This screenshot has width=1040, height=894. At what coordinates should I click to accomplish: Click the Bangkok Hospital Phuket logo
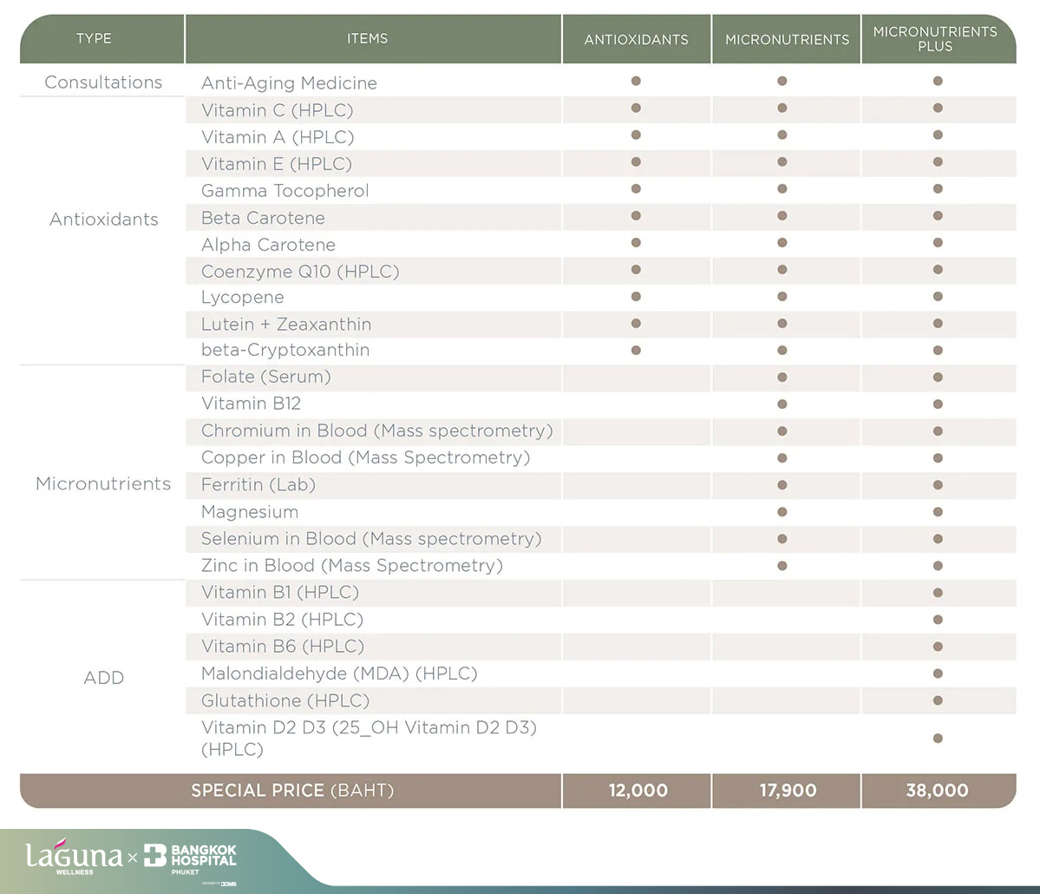(x=190, y=858)
